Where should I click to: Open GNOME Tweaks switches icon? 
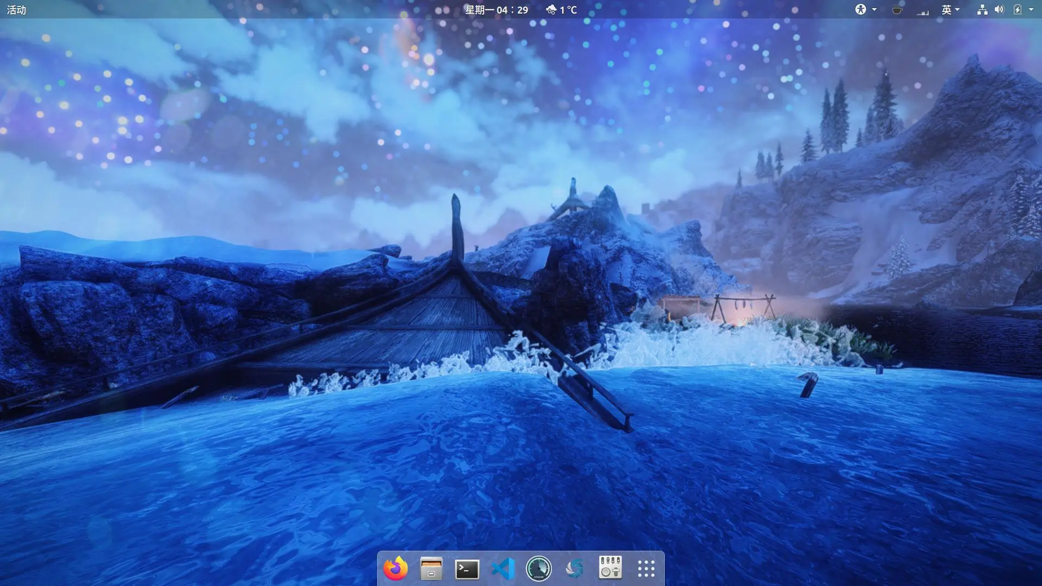click(610, 568)
